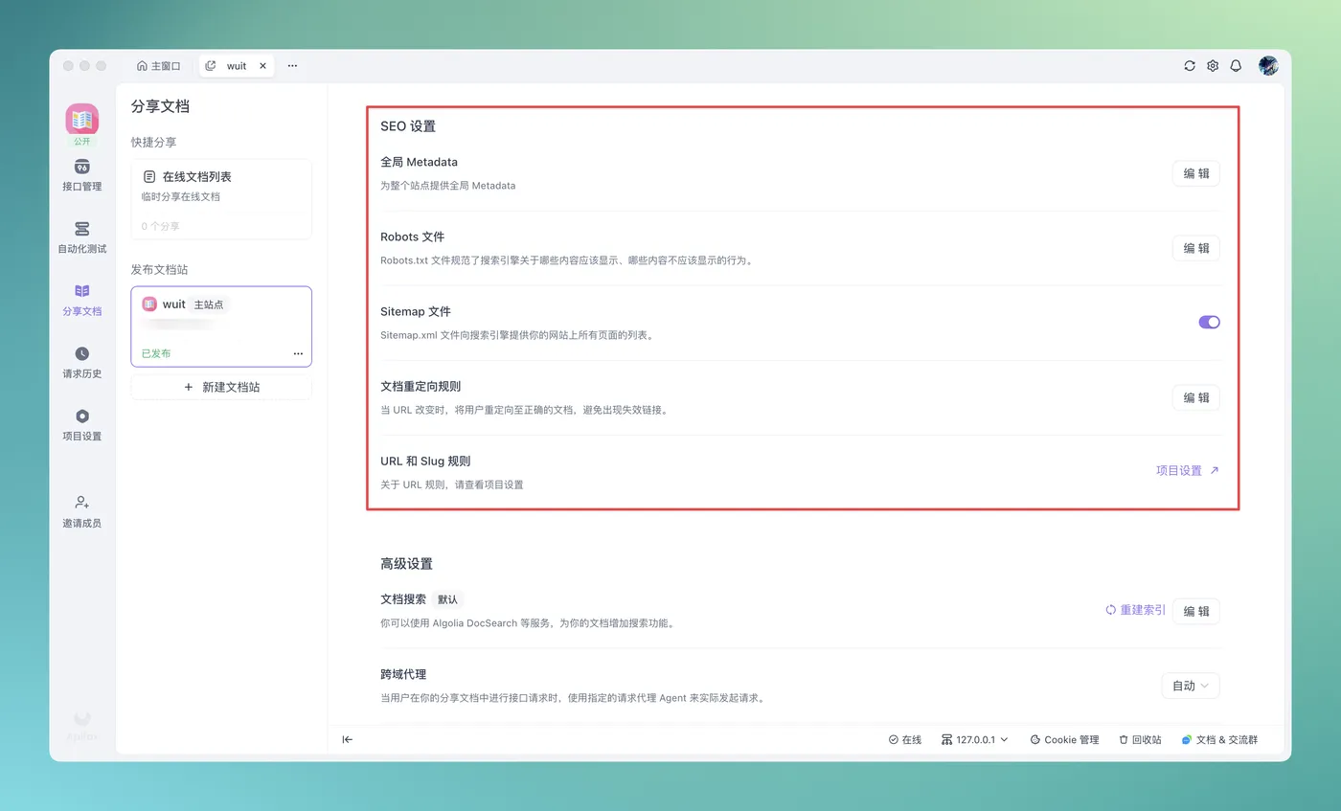Click the project logo icon above 公开
Image resolution: width=1341 pixels, height=811 pixels.
(x=82, y=120)
